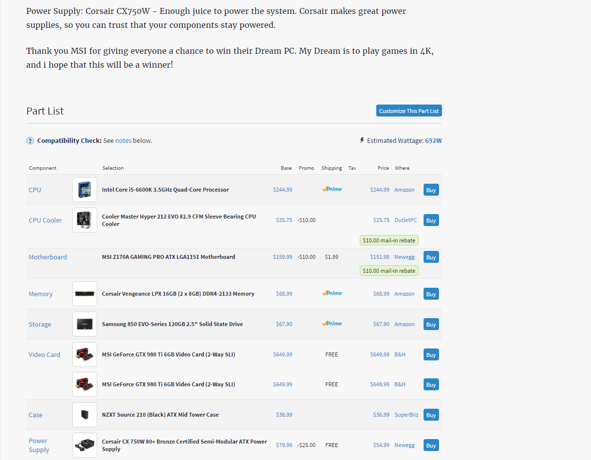Screen dimensions: 591x460
Task: Buy the Samsung 850 EVO SSD
Action: [431, 325]
